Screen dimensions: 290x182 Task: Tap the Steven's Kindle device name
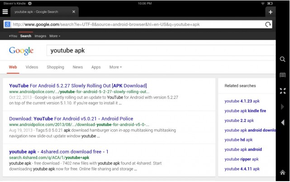(x=14, y=3)
